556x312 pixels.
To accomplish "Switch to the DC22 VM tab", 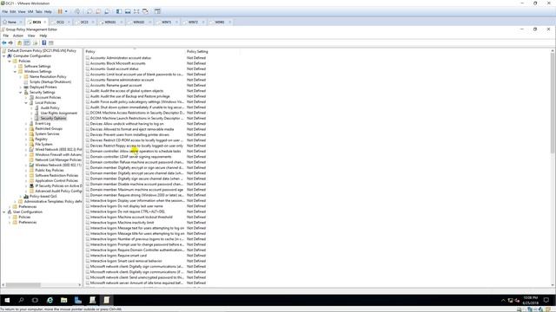I will pyautogui.click(x=60, y=22).
